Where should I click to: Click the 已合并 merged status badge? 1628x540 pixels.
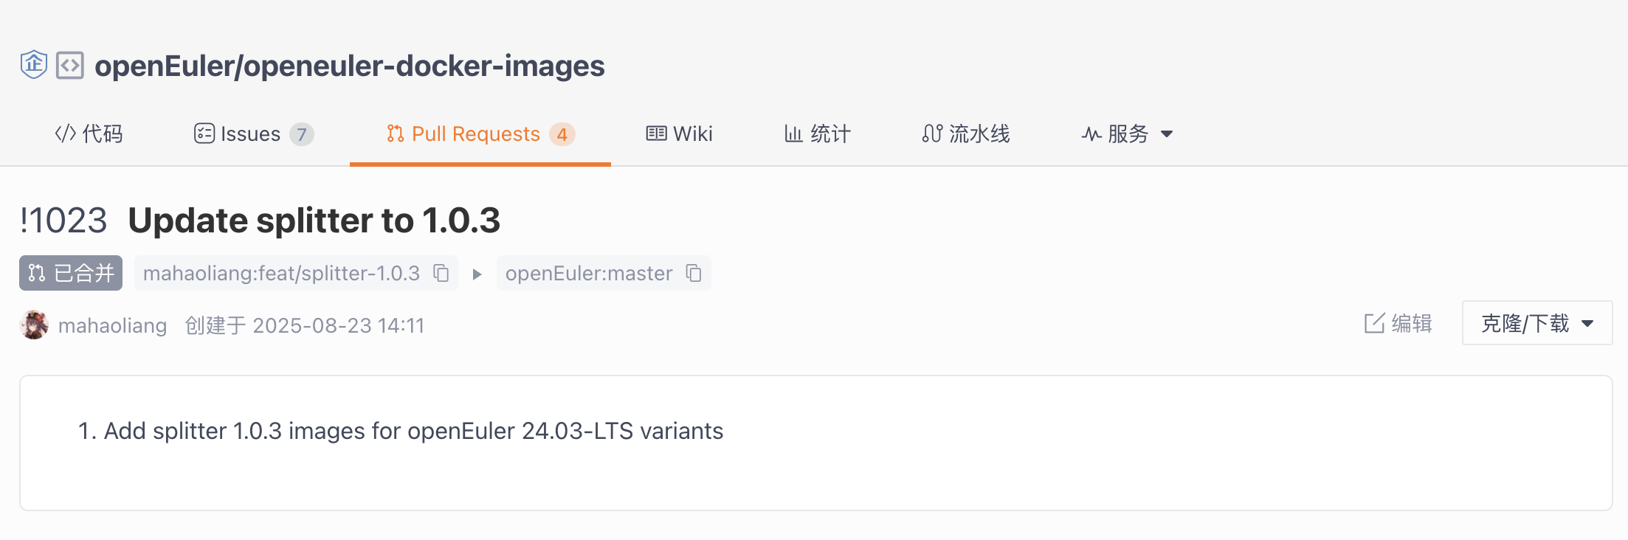pyautogui.click(x=71, y=273)
